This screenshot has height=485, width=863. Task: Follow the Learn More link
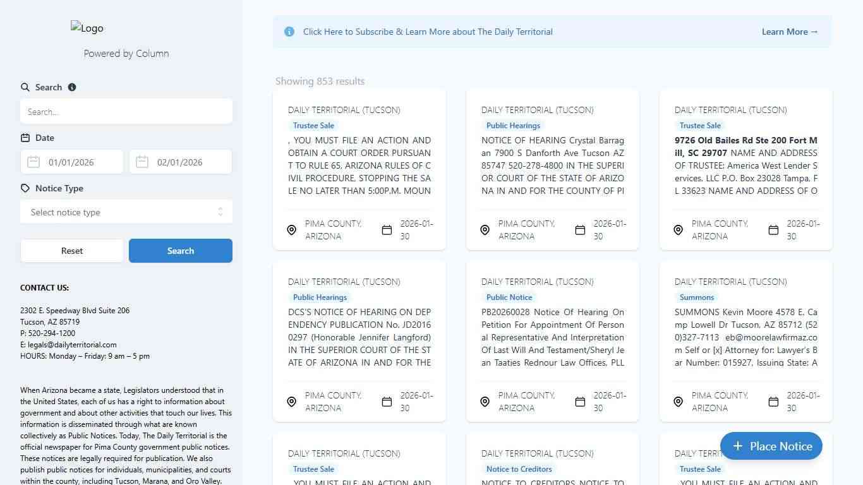[x=790, y=32]
